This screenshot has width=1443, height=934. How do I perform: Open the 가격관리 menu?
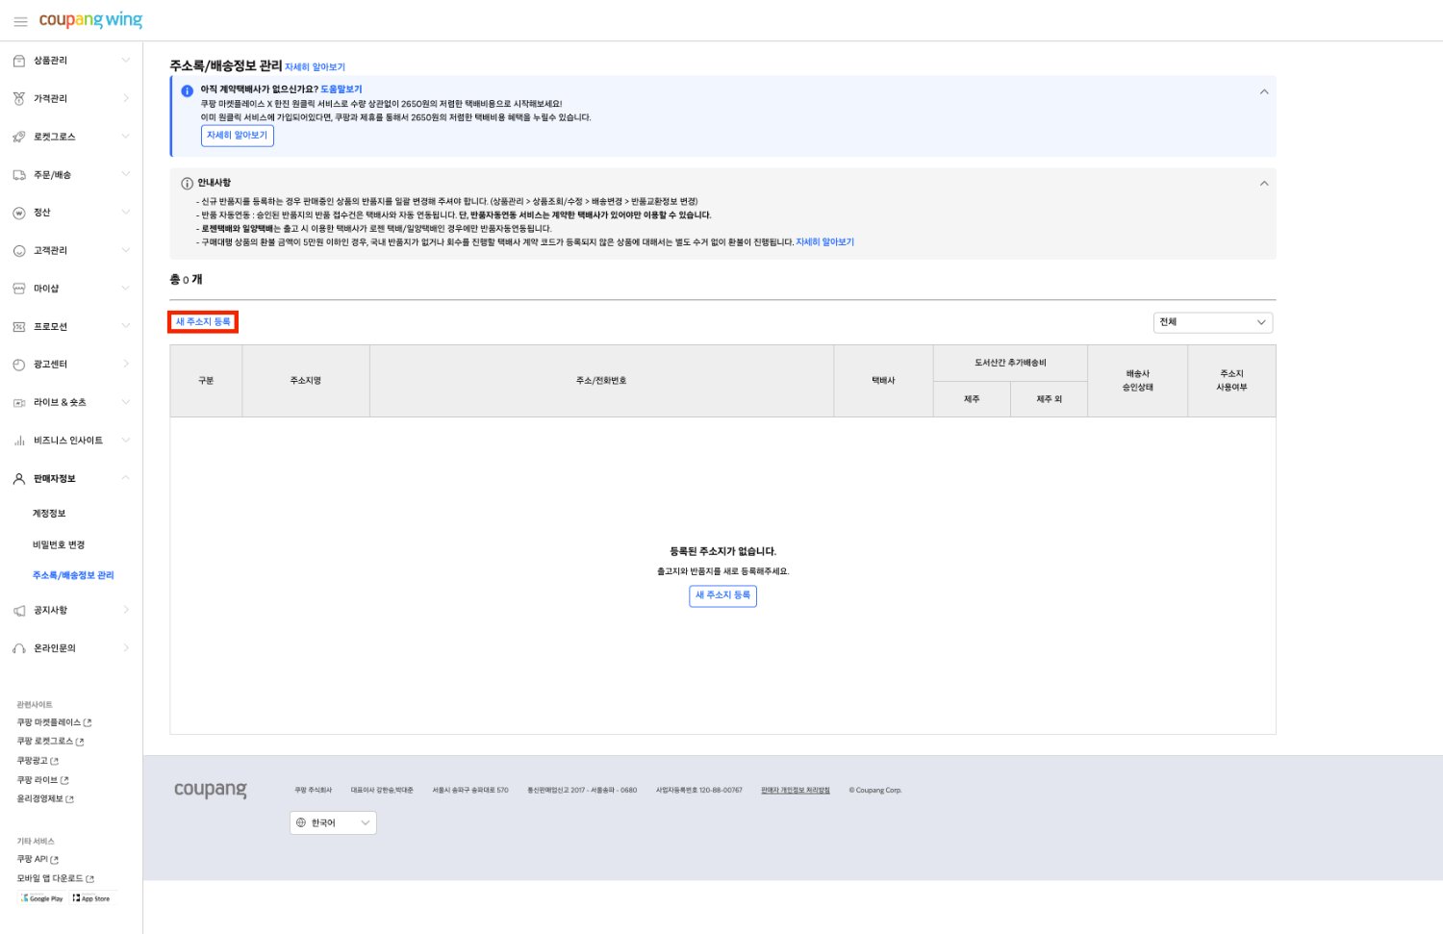coord(71,98)
